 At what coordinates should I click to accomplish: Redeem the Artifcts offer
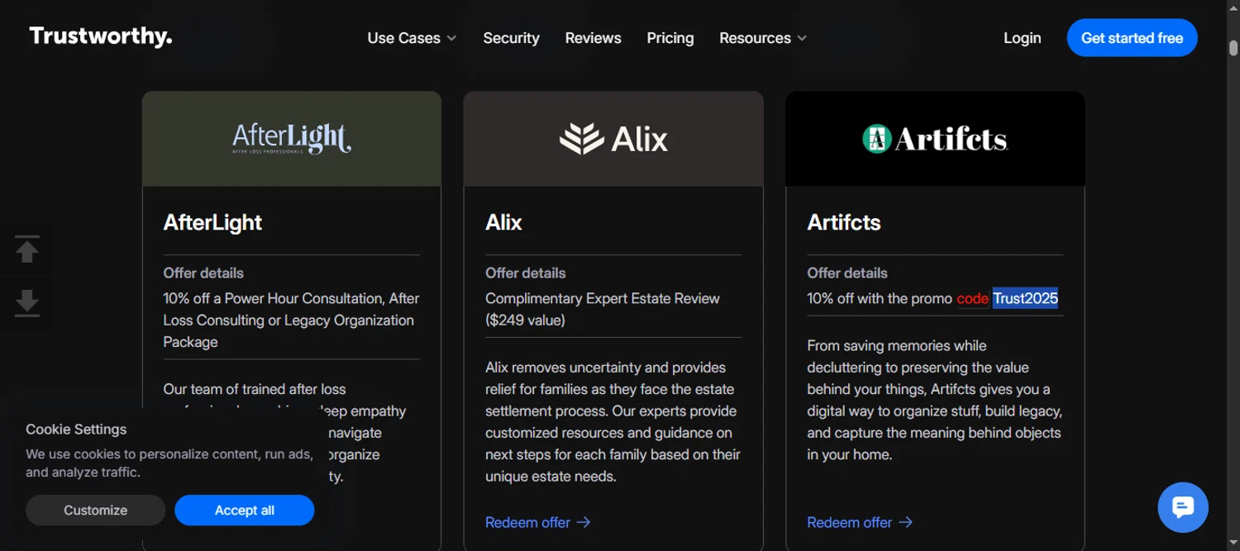coord(859,522)
